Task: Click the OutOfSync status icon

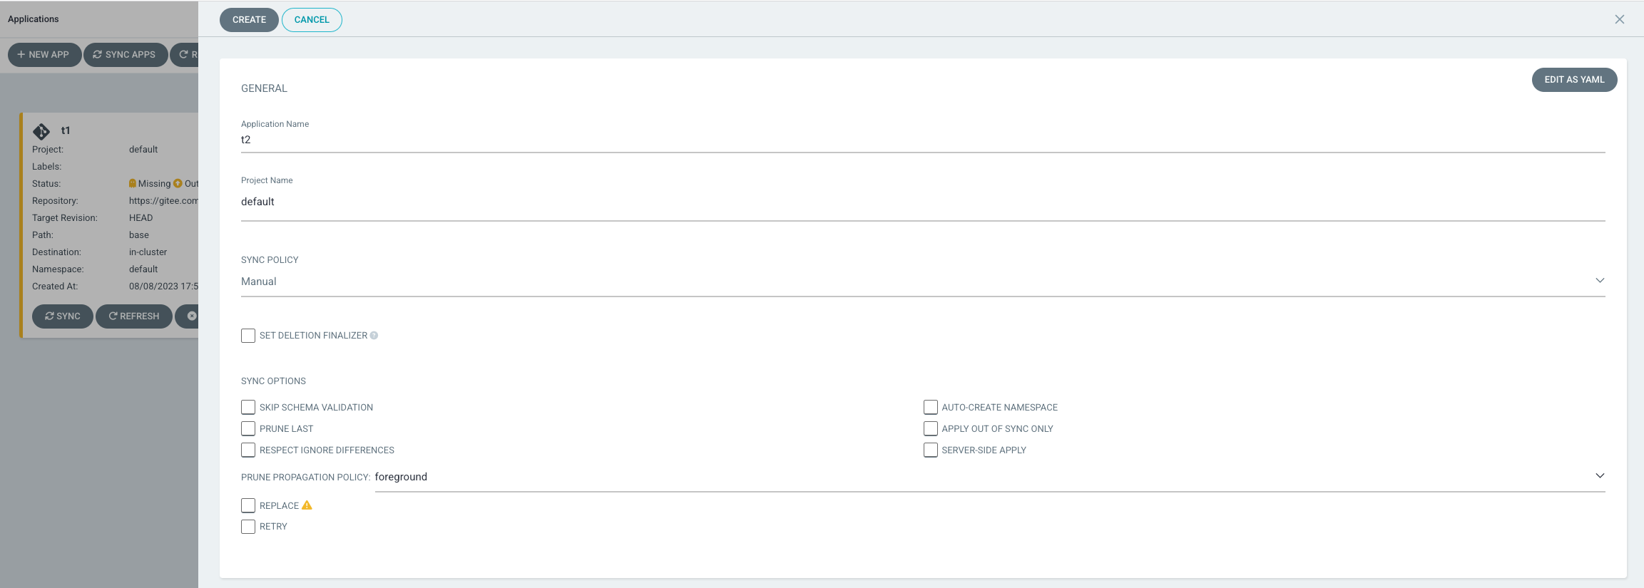Action: [x=178, y=183]
